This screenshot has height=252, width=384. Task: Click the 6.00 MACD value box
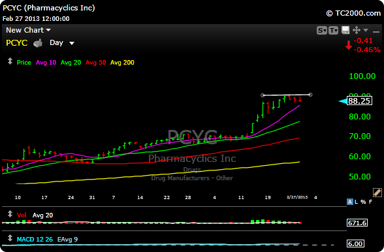(x=355, y=244)
